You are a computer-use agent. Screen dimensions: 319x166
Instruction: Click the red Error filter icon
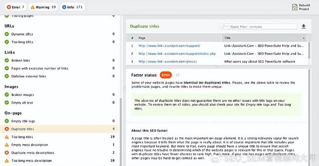(x=9, y=7)
